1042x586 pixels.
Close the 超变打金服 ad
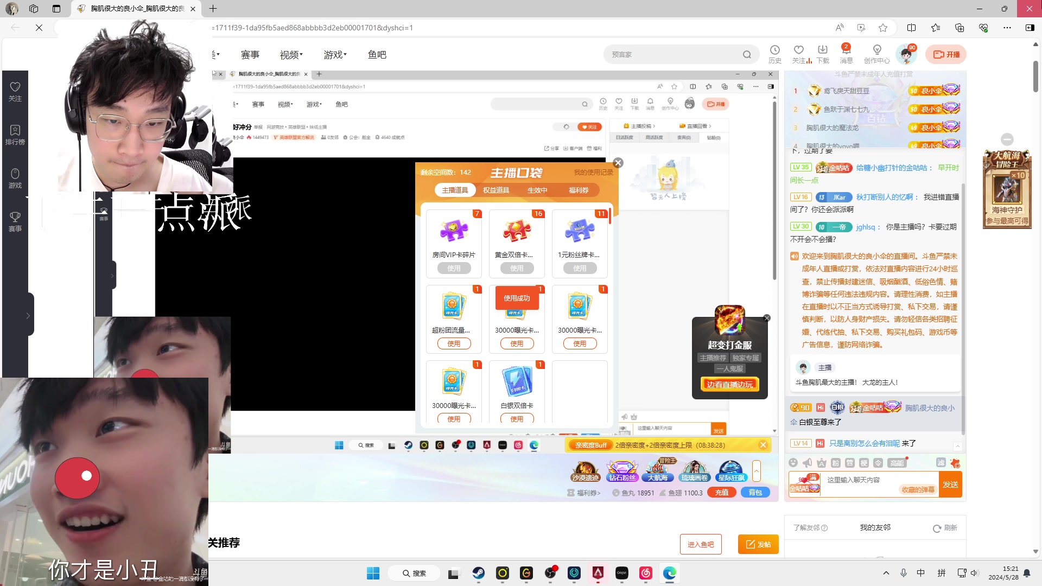pos(767,318)
